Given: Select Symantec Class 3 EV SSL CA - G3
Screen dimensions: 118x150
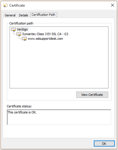Looking at the screenshot, I should click(x=45, y=34).
